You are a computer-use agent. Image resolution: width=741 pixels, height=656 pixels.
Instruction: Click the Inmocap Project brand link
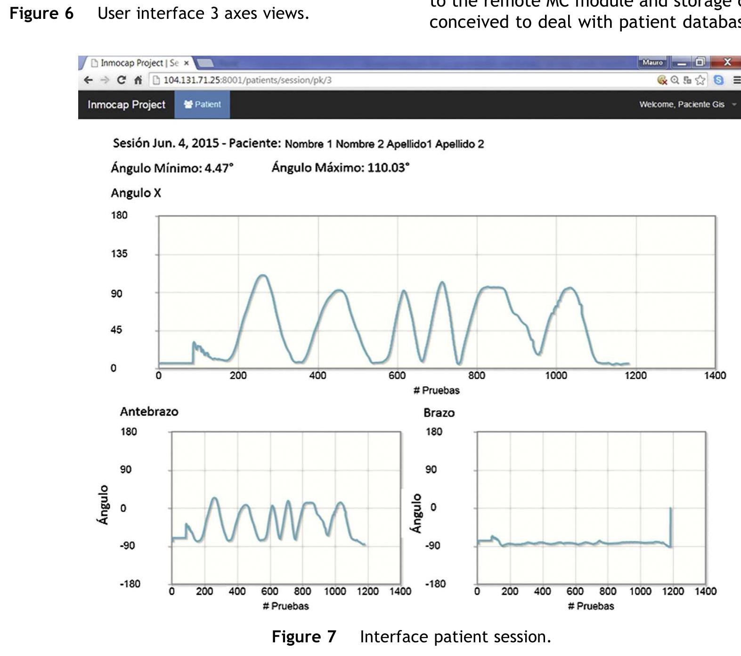point(126,104)
